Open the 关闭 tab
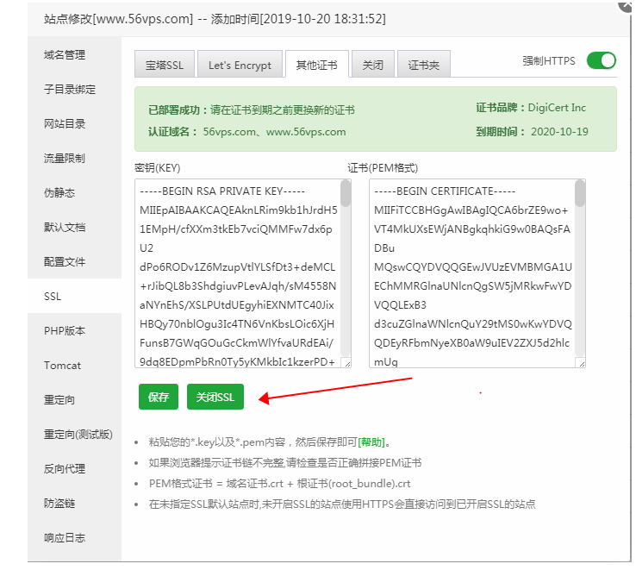 point(373,65)
